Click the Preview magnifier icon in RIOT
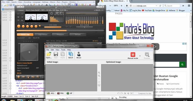Screen dimensions: 193x101 pyautogui.click(x=147, y=55)
